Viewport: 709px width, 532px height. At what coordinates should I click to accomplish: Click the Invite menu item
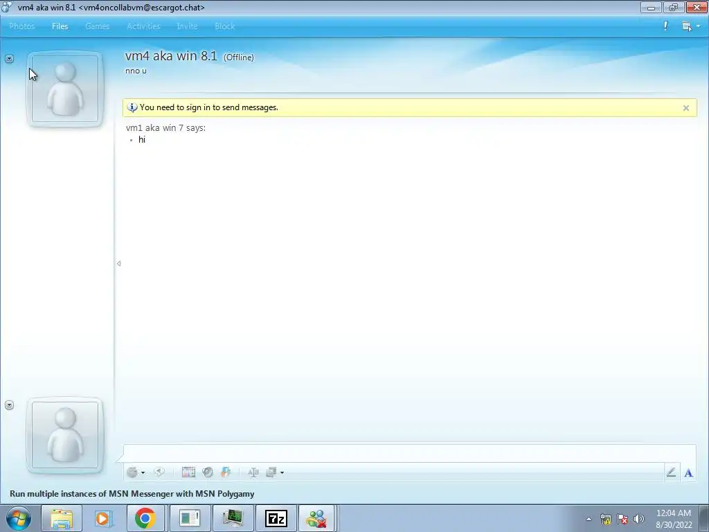point(187,26)
